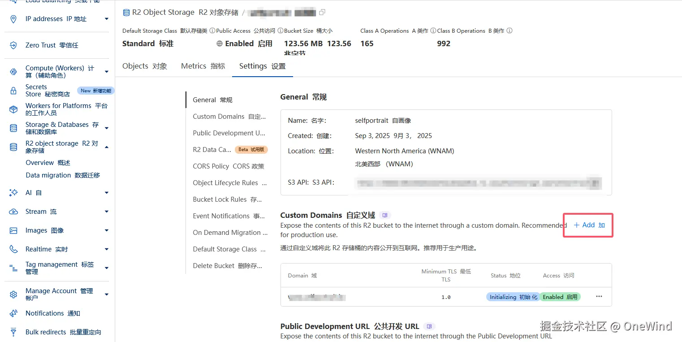
Task: Click the AI sparkle icon in sidebar
Action: tap(13, 193)
